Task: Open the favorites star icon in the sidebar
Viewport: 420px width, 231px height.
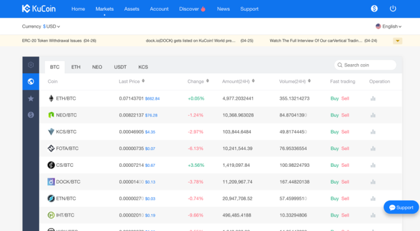Action: tap(31, 98)
